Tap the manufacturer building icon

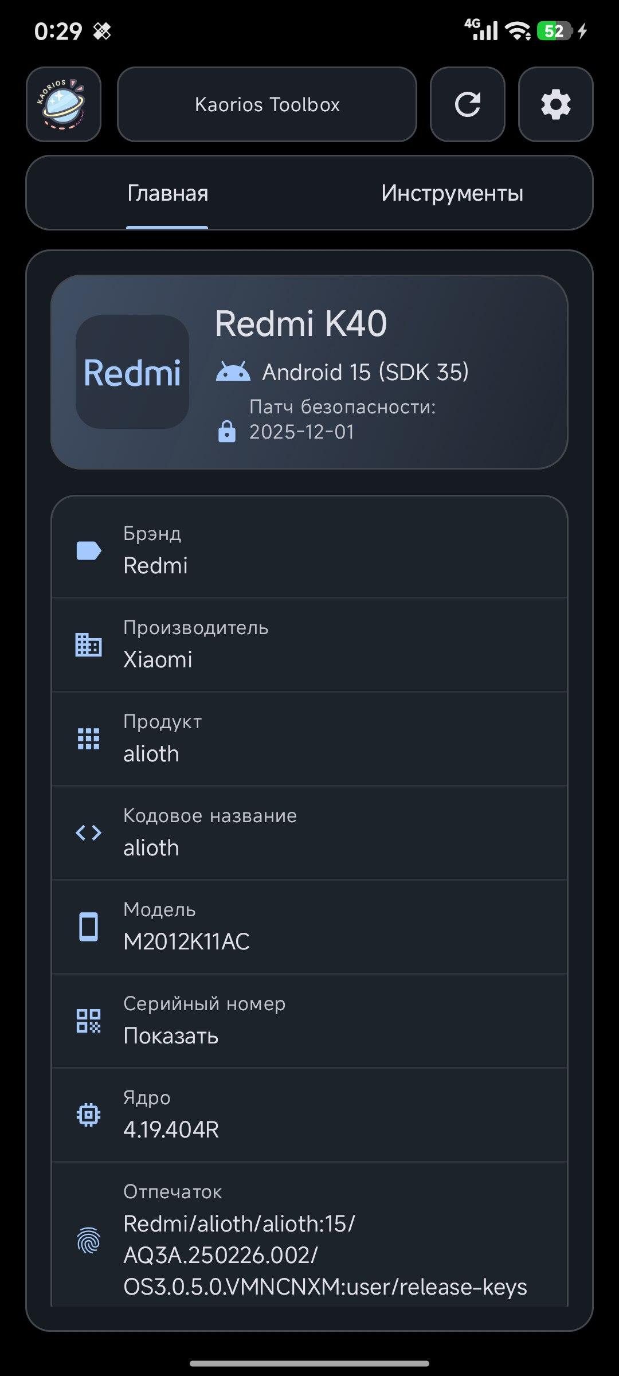point(89,644)
